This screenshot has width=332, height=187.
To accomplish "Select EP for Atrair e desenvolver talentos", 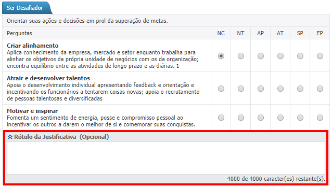I will click(320, 89).
